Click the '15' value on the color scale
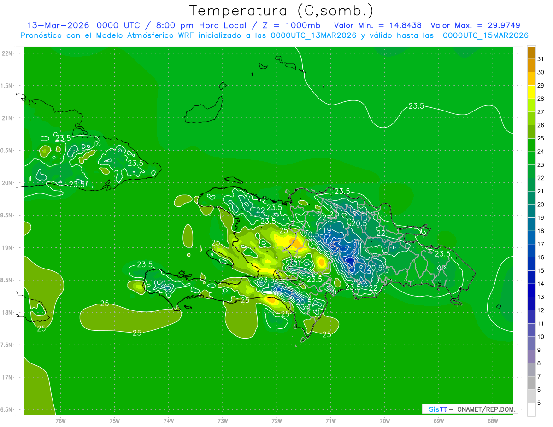553x427 pixels. pyautogui.click(x=541, y=271)
